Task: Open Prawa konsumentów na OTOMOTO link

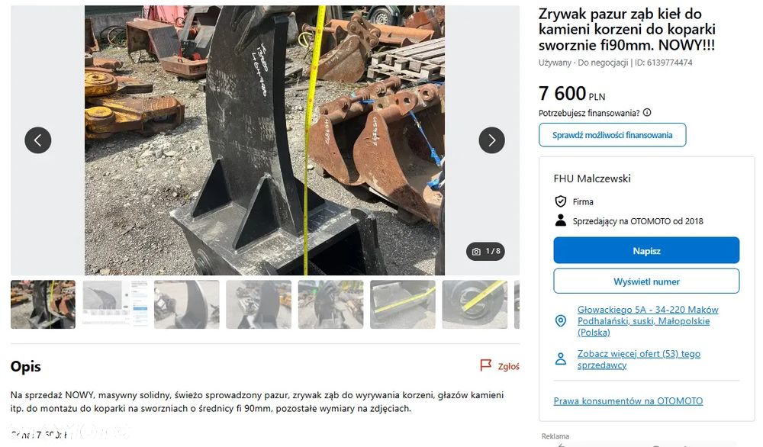Action: click(628, 400)
